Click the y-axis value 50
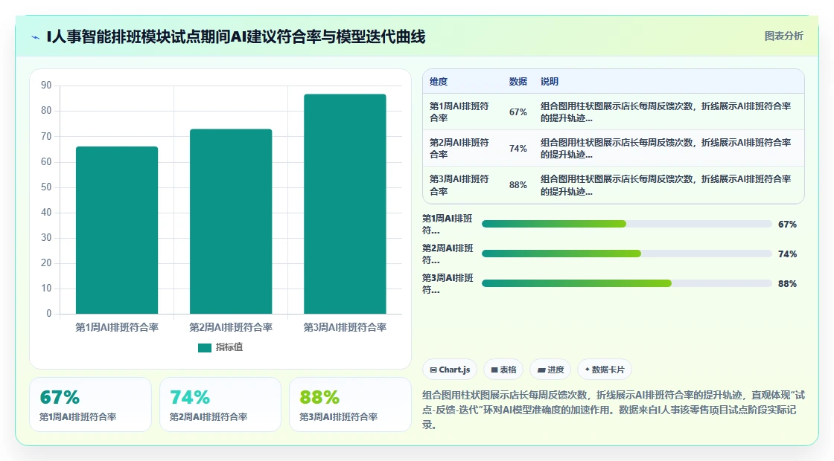 point(46,187)
